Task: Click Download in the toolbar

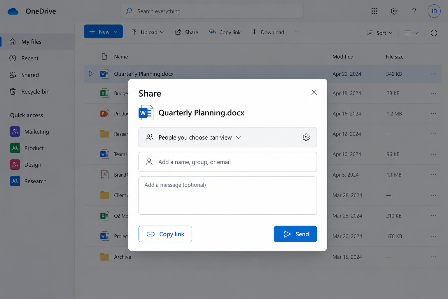Action: 268,32
